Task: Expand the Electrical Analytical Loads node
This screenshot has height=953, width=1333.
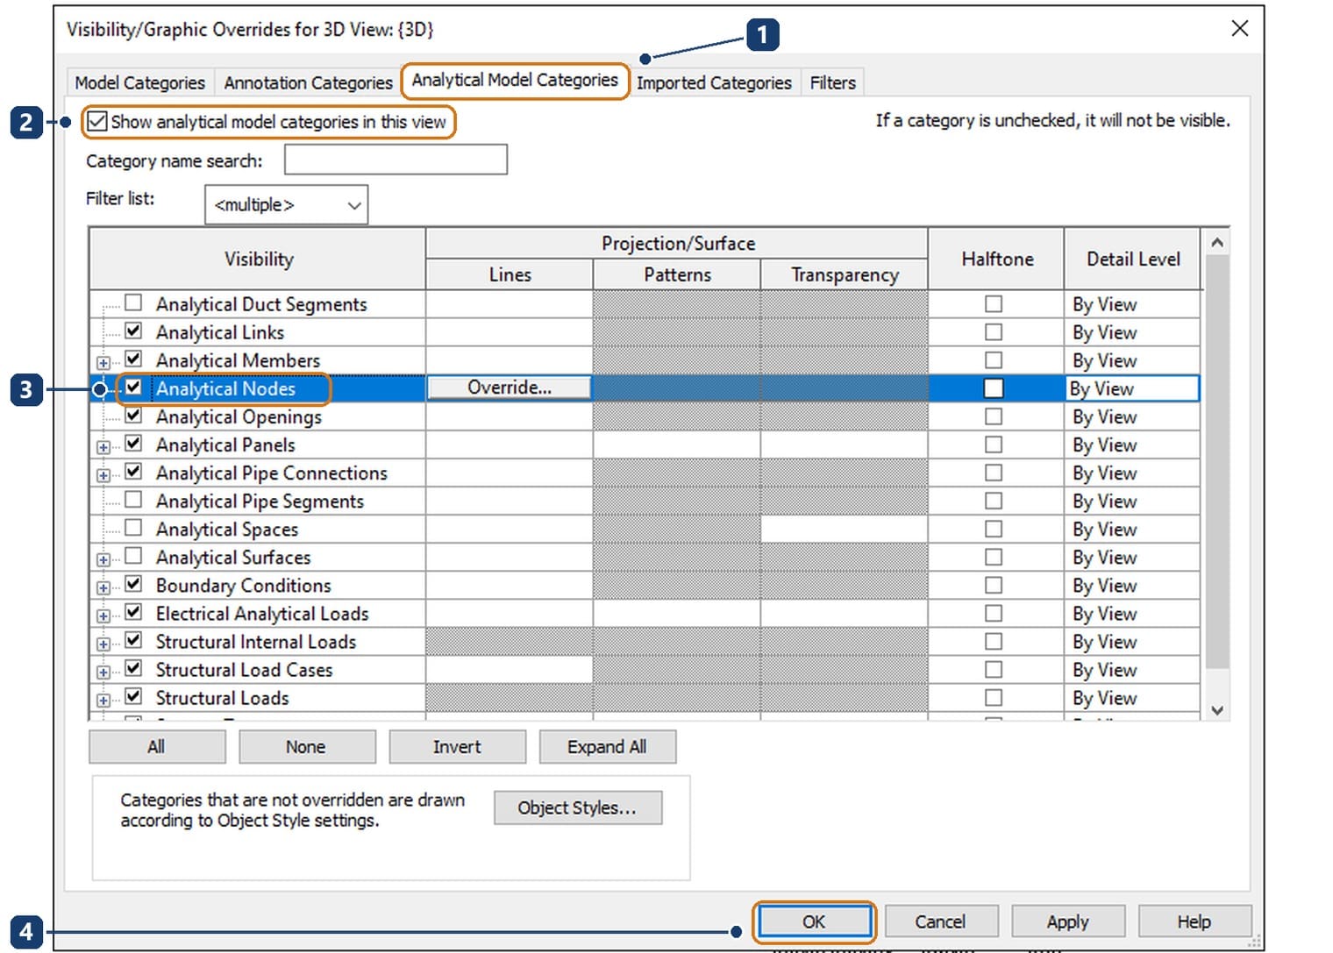Action: [103, 615]
